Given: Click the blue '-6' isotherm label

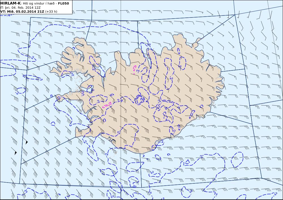Looking at the screenshot, I should coord(166,108).
